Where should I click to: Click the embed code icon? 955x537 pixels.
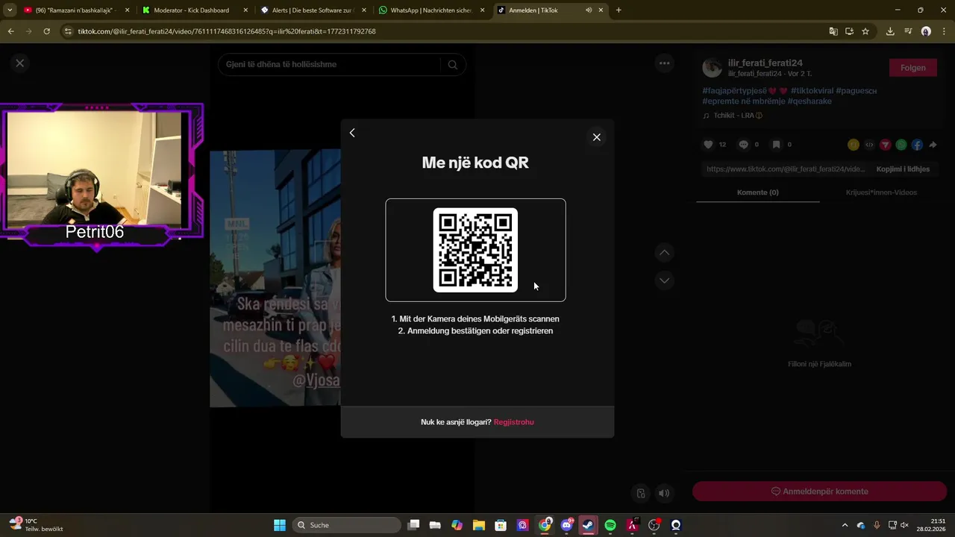coord(869,145)
